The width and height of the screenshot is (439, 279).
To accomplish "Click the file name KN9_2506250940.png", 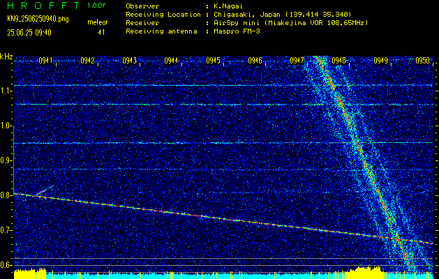I will tap(38, 20).
